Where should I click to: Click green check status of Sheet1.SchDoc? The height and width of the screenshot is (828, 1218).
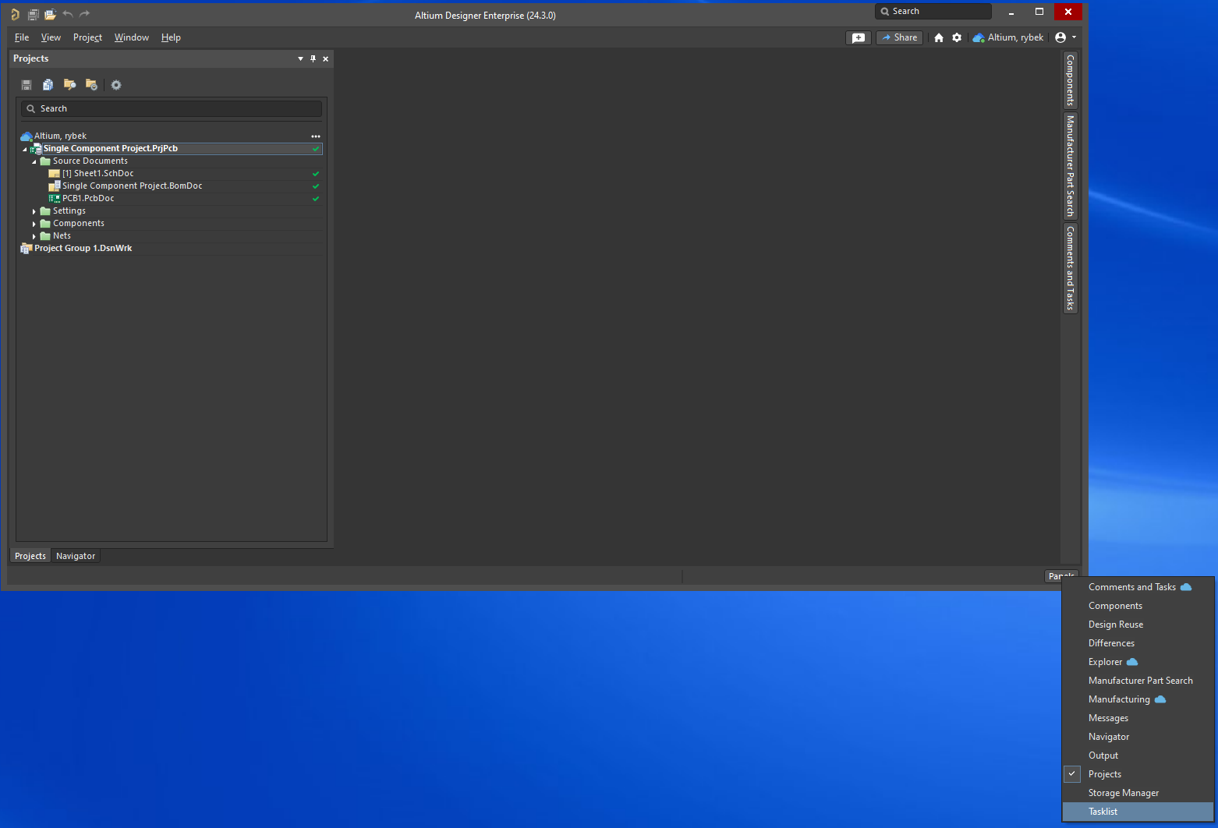coord(316,174)
